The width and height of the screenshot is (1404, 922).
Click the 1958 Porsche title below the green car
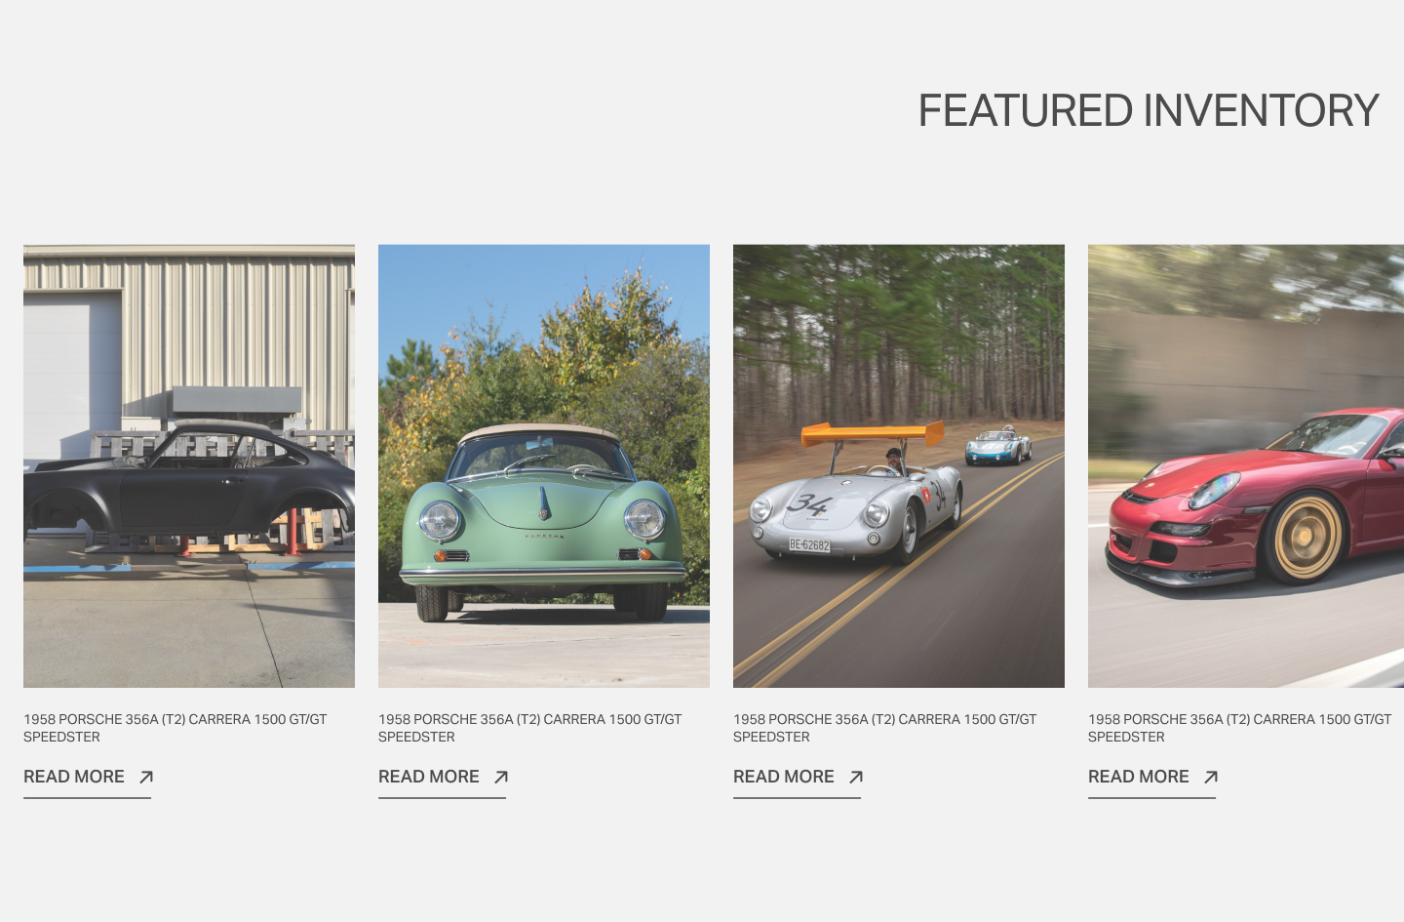tap(530, 728)
